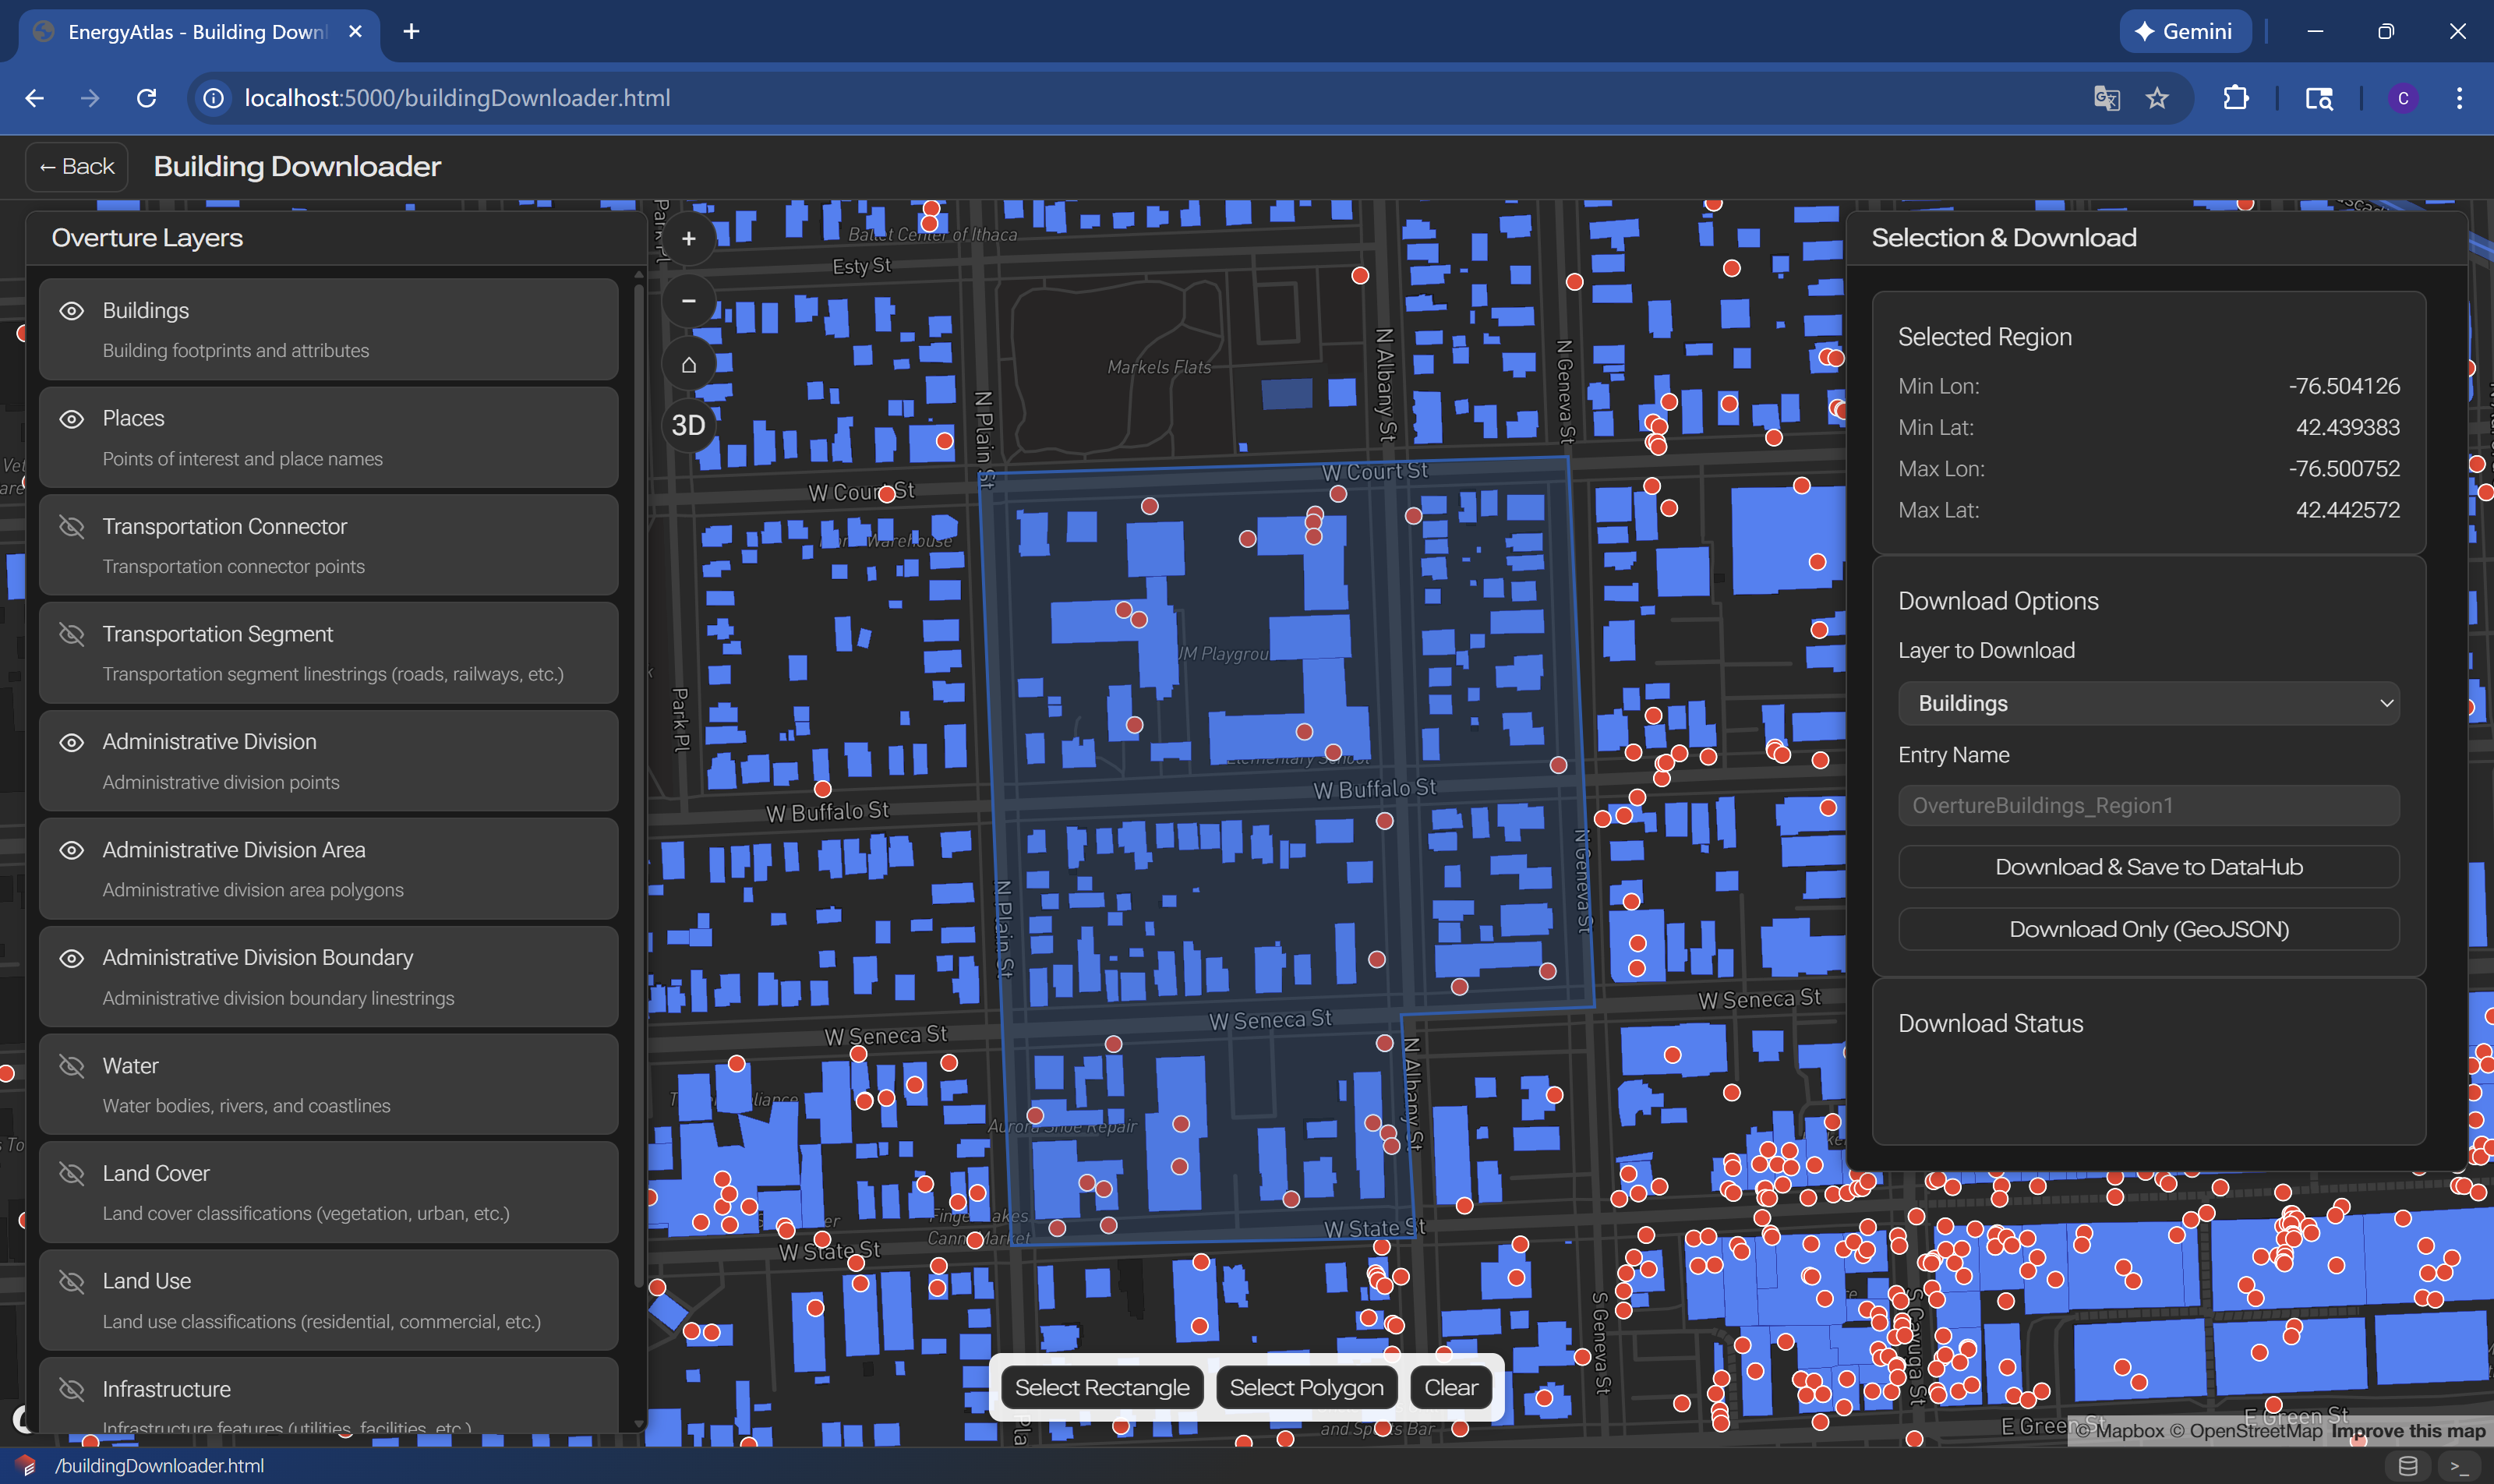Bookmark this page with the star icon
The height and width of the screenshot is (1484, 2494).
2157,98
